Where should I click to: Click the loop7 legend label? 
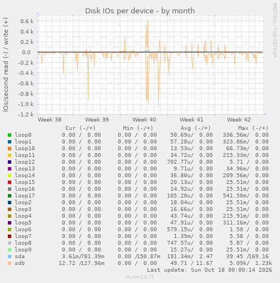pos(23,236)
